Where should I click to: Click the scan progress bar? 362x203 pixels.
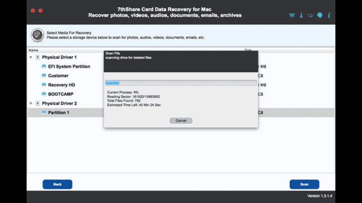pos(181,83)
